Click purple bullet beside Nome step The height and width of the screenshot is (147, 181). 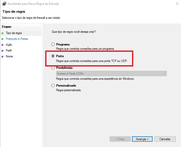(x=2, y=56)
